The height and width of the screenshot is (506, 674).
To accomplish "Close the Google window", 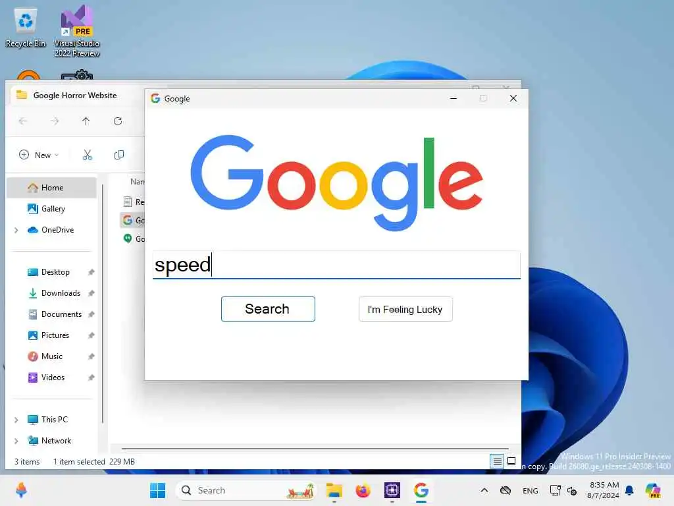I will [513, 99].
